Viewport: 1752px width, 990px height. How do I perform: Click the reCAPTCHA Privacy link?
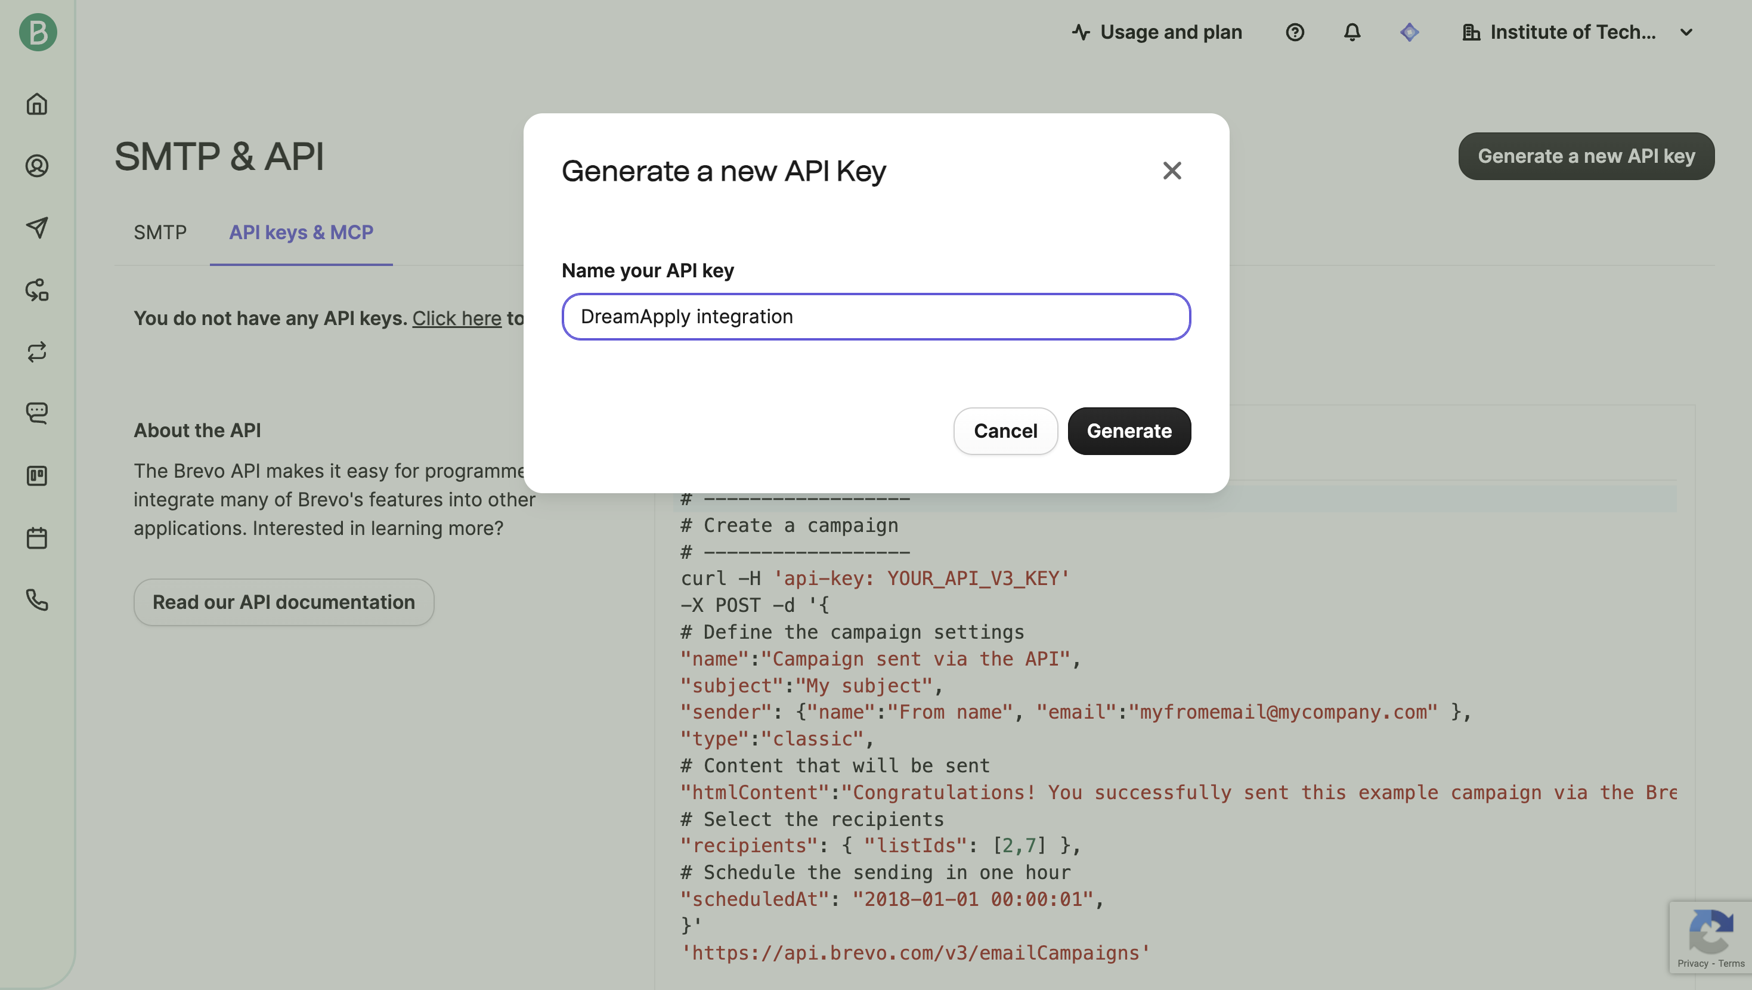[x=1692, y=963]
